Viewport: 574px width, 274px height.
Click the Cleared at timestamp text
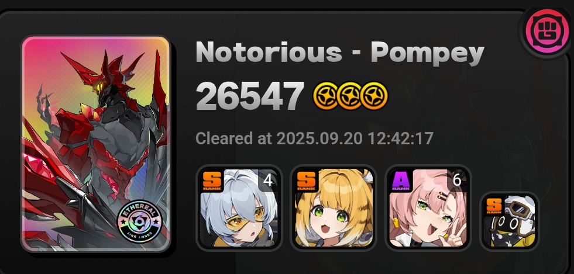click(x=314, y=138)
